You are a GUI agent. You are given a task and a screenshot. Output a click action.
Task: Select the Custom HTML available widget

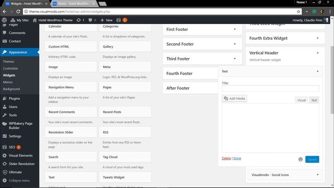tap(71, 46)
